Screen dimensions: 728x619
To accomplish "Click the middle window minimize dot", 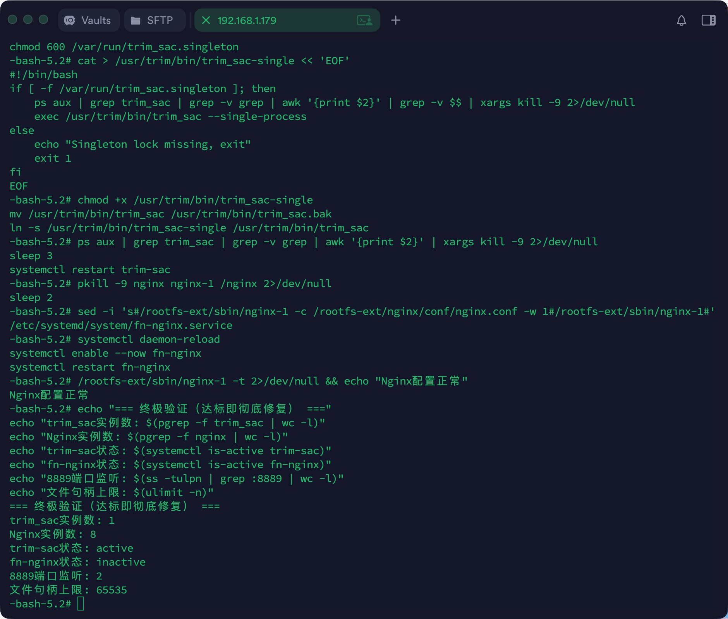I will coord(28,20).
